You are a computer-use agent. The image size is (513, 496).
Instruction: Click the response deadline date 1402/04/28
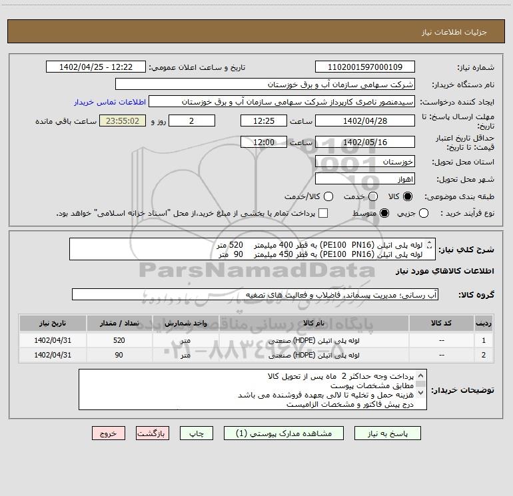[365, 121]
